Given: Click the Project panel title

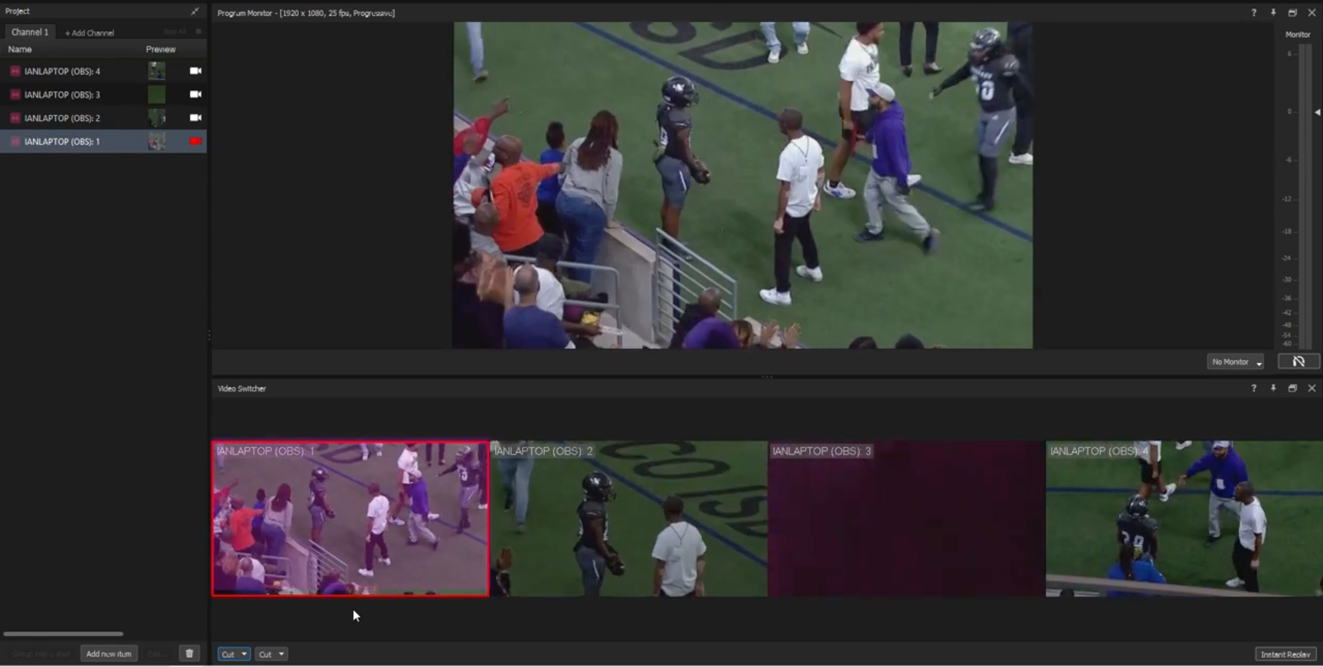Looking at the screenshot, I should pos(18,11).
